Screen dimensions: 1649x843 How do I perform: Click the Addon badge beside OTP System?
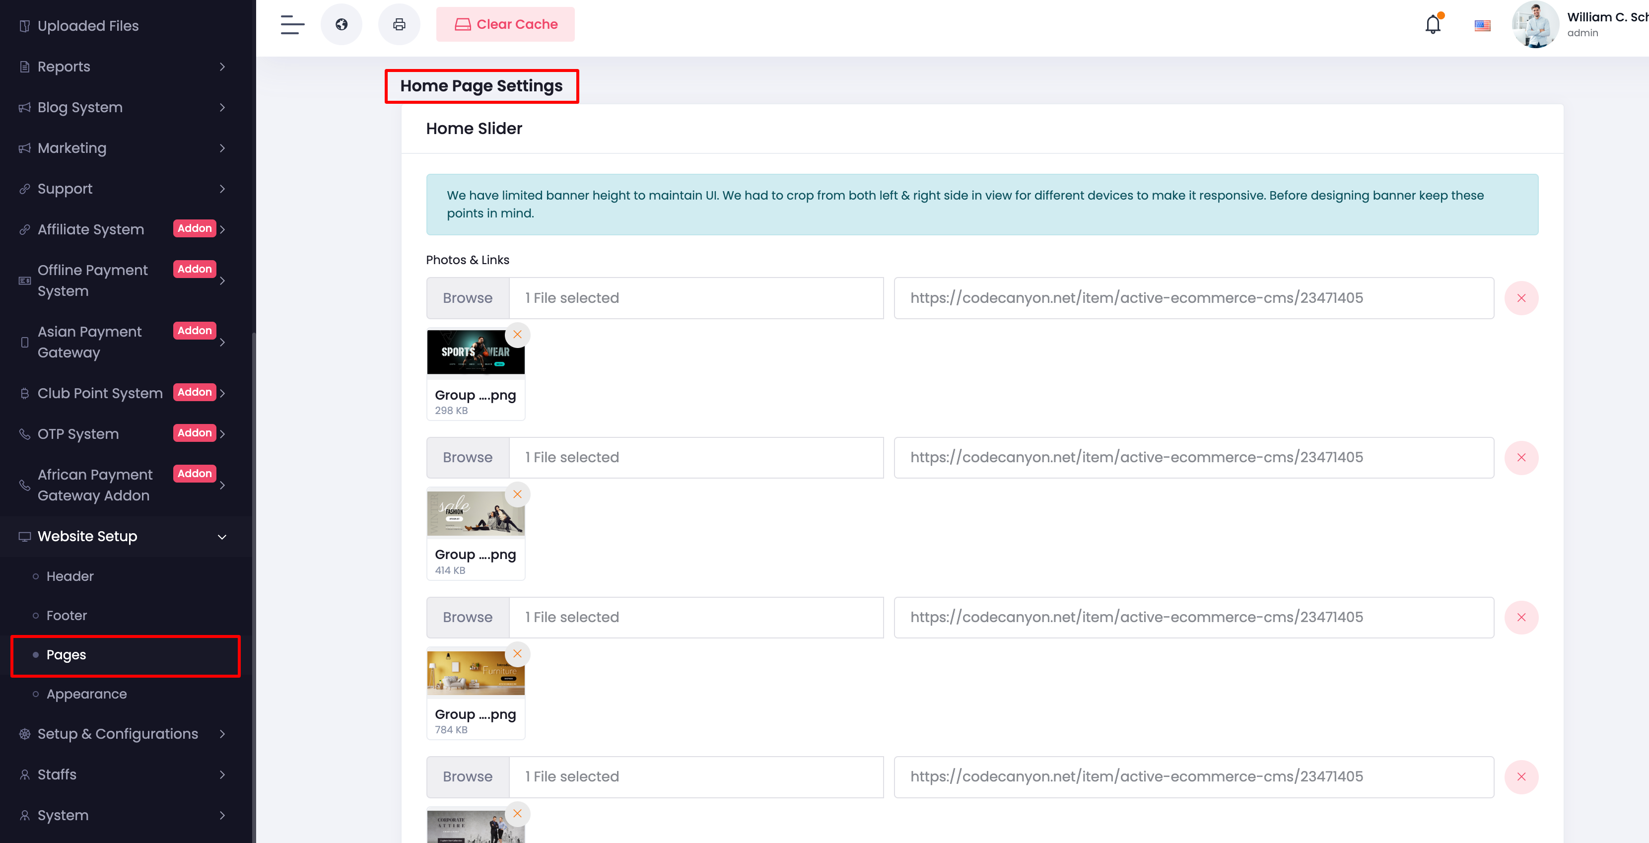(x=195, y=433)
